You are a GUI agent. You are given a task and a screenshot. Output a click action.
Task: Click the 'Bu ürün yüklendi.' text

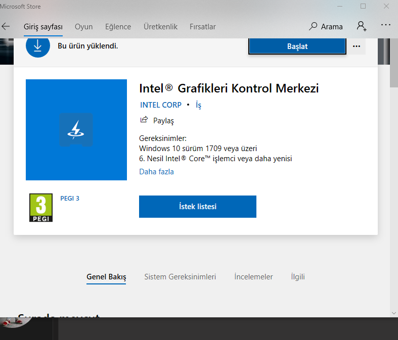(88, 46)
